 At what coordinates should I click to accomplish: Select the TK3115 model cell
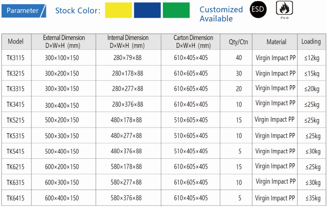click(16, 58)
